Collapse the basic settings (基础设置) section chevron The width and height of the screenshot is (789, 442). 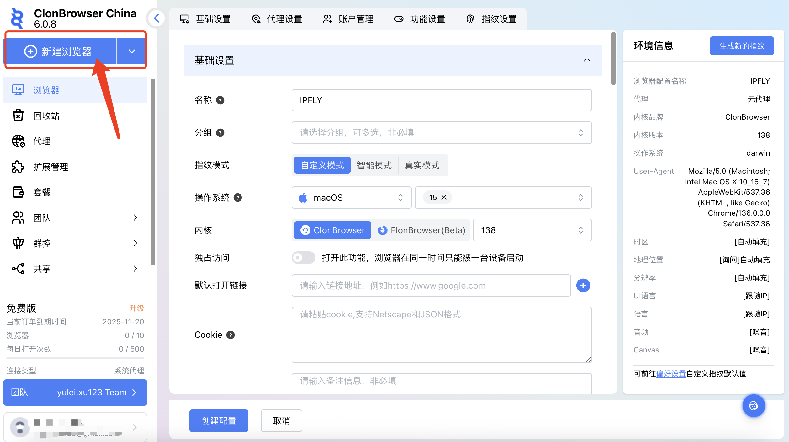click(587, 60)
